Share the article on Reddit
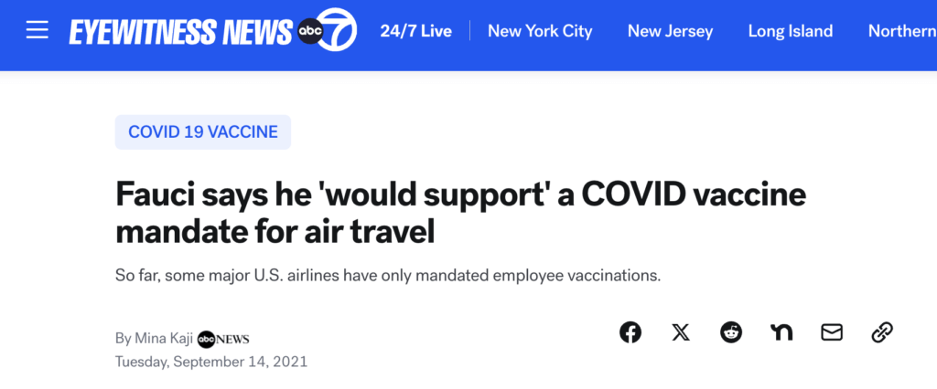Image resolution: width=937 pixels, height=389 pixels. tap(731, 332)
